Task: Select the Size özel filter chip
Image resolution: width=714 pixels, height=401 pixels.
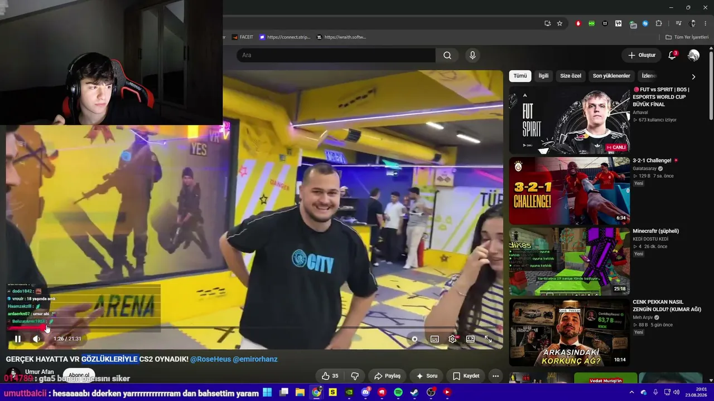Action: click(x=571, y=76)
